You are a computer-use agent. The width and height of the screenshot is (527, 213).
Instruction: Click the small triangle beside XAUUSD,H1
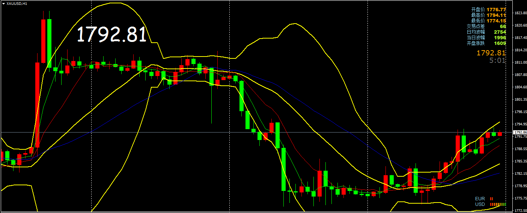pos(3,3)
